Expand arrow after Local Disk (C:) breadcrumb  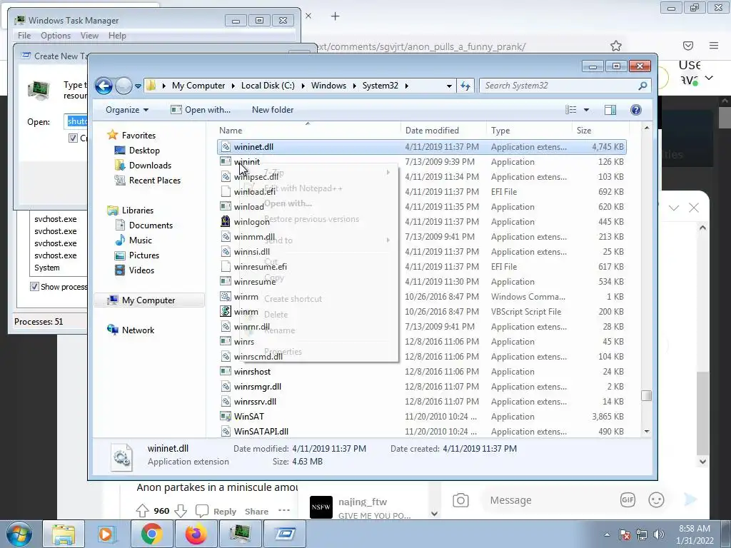pyautogui.click(x=303, y=86)
